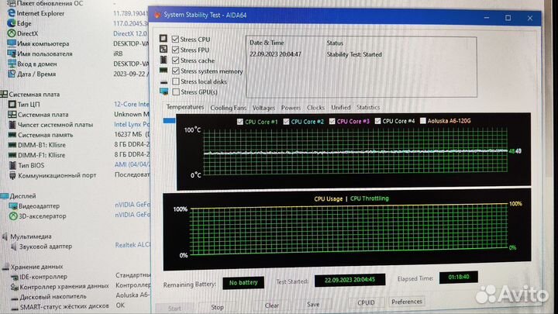Click the Имя компьютера computer icon
Image resolution: width=558 pixels, height=314 pixels.
pos(12,43)
